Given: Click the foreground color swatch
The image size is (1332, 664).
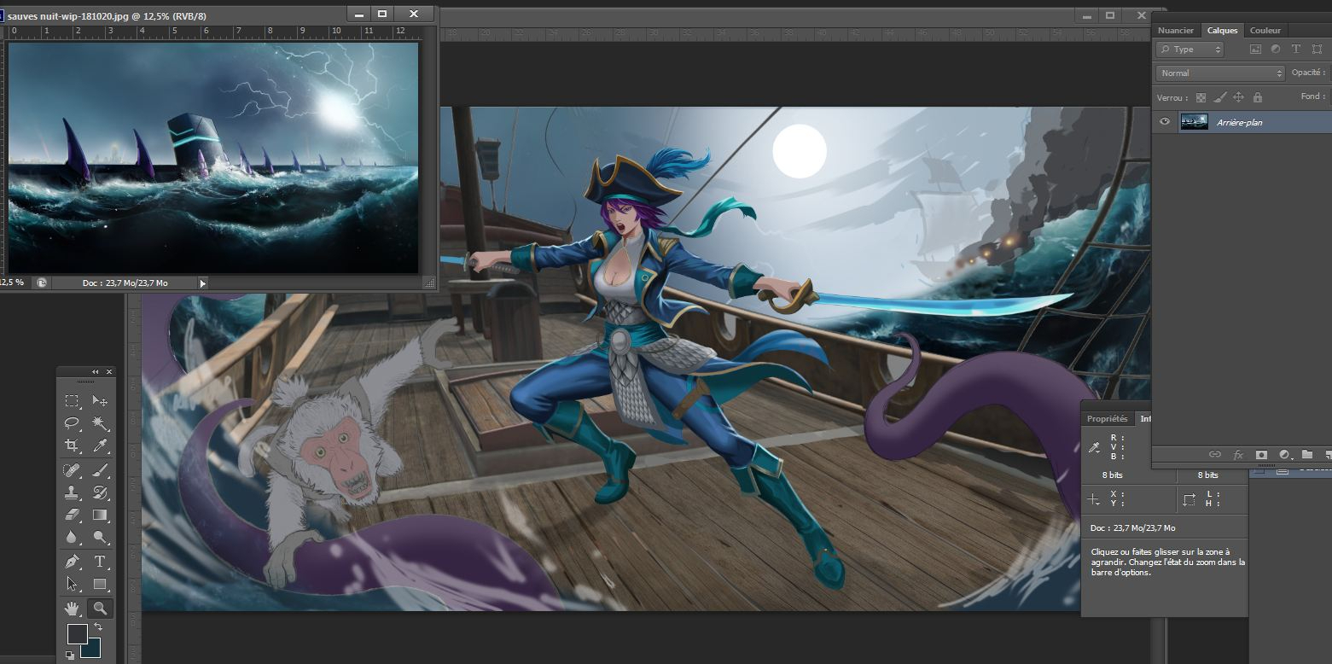Looking at the screenshot, I should point(77,633).
